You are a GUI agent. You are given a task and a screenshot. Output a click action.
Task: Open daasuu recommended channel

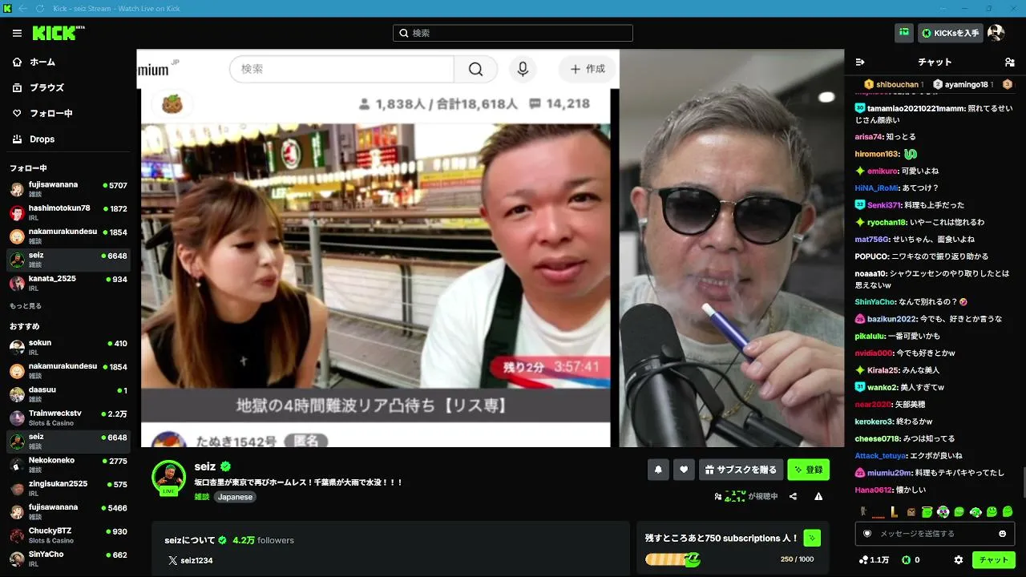(x=68, y=393)
